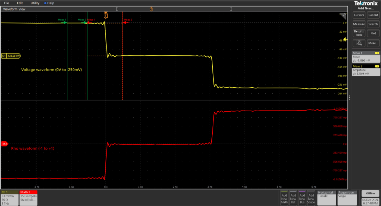Open the File menu
The height and width of the screenshot is (206, 381).
click(x=6, y=3)
